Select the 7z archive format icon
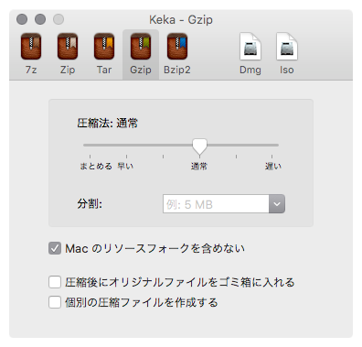 pyautogui.click(x=31, y=47)
